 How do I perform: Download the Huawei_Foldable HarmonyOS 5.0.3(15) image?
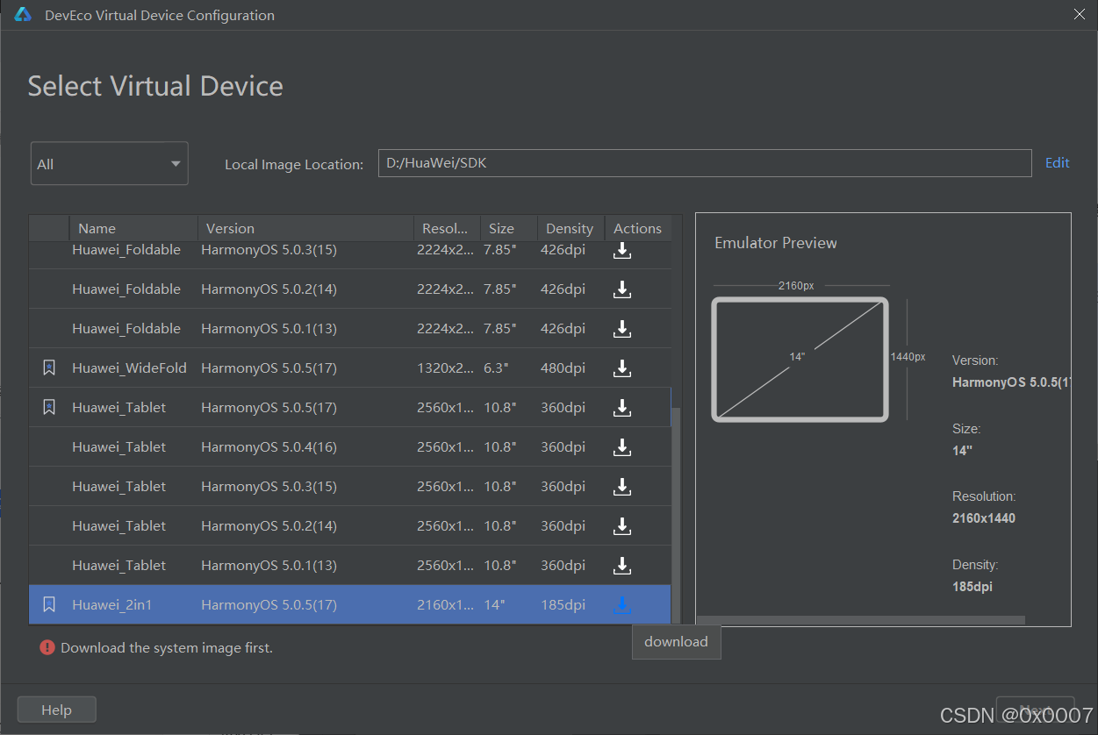click(x=622, y=251)
